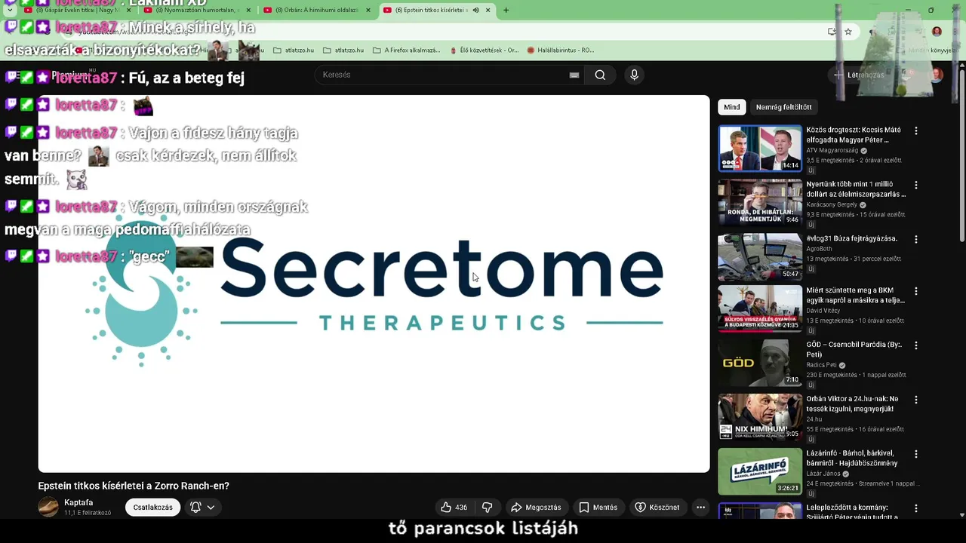Open the Megosztás share dialog
The height and width of the screenshot is (543, 966).
536,508
